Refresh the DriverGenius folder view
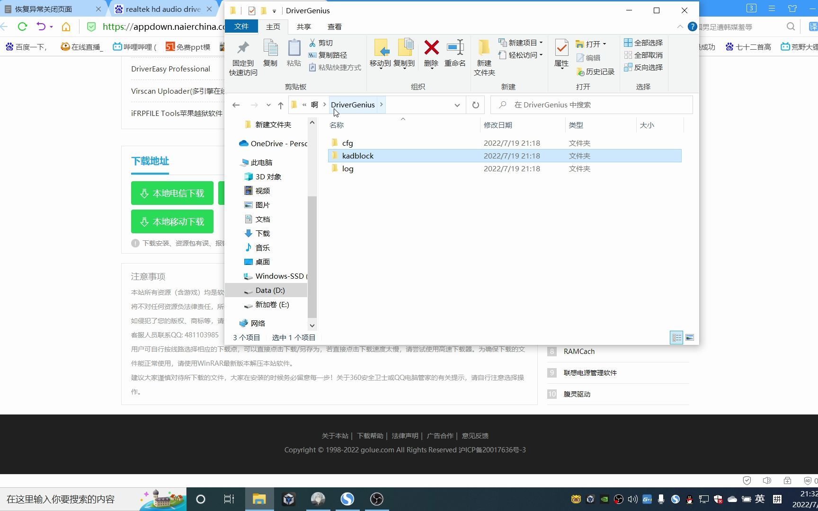 click(476, 105)
